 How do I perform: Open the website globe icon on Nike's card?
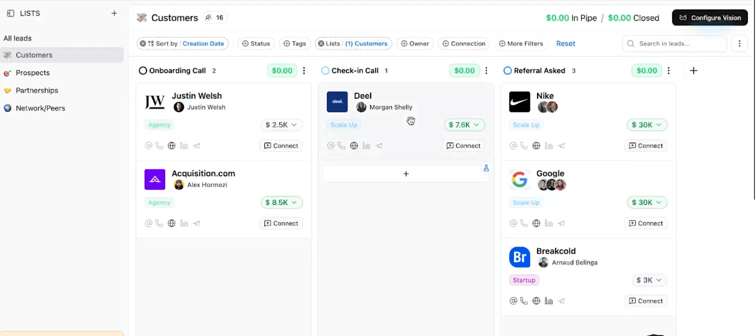pos(536,145)
